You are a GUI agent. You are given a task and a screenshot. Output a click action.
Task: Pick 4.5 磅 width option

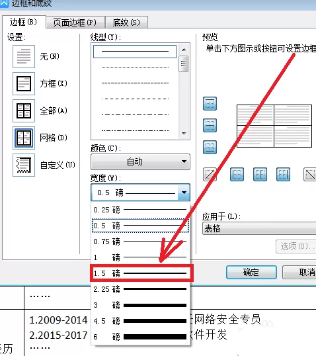click(x=140, y=321)
